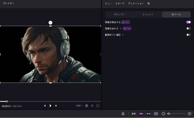Click the Free badge next to 背景をぼかす
This screenshot has width=194, height=118.
[127, 28]
